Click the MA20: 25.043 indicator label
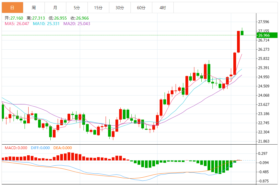This screenshot has height=185, width=280. click(77, 24)
